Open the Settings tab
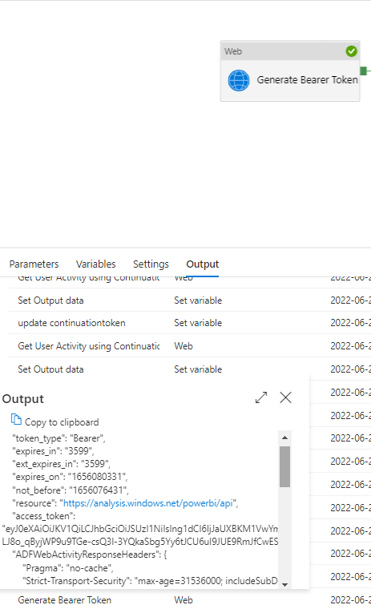This screenshot has width=371, height=609. [x=151, y=264]
